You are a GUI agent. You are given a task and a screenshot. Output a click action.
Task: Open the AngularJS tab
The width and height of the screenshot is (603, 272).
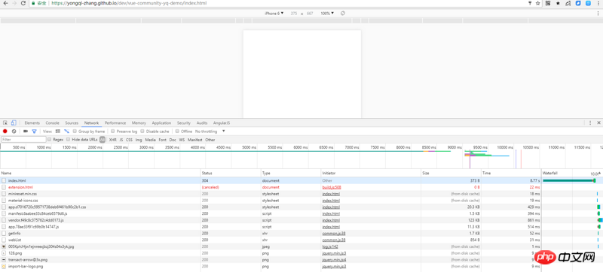click(x=222, y=123)
